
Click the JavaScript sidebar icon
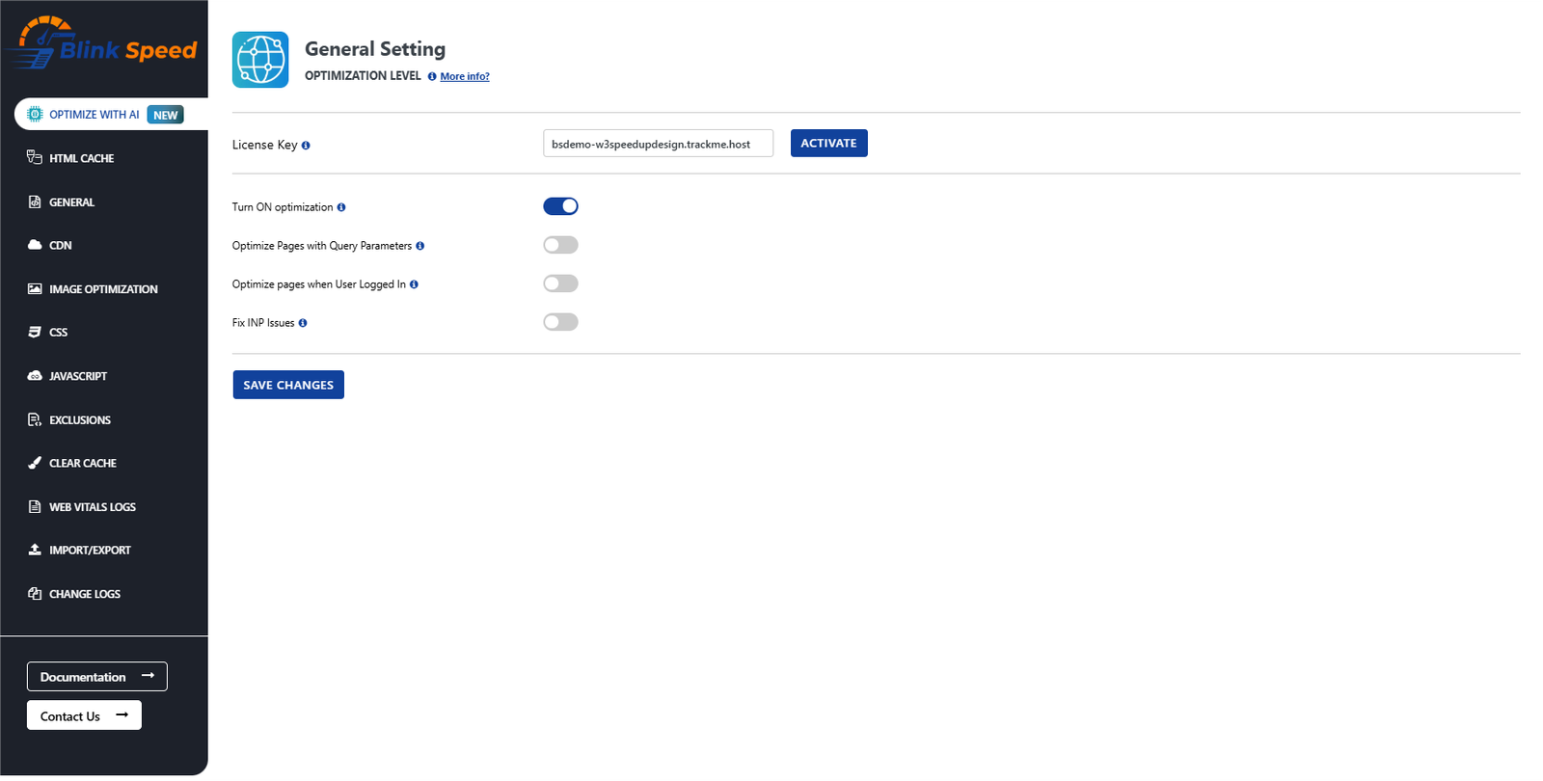pos(35,376)
